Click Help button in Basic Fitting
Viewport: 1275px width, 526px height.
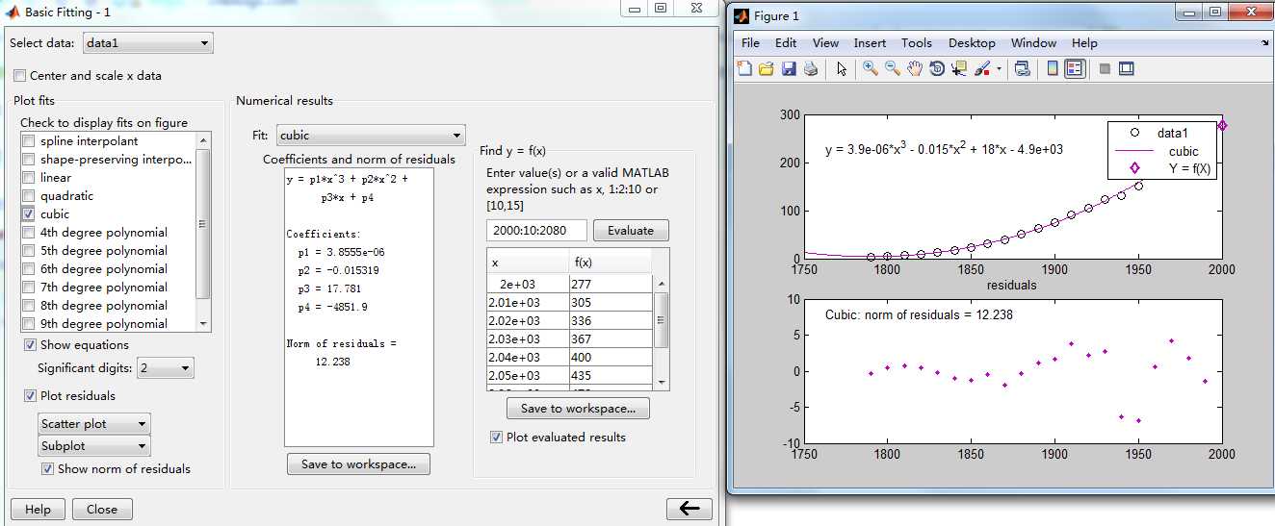click(38, 510)
